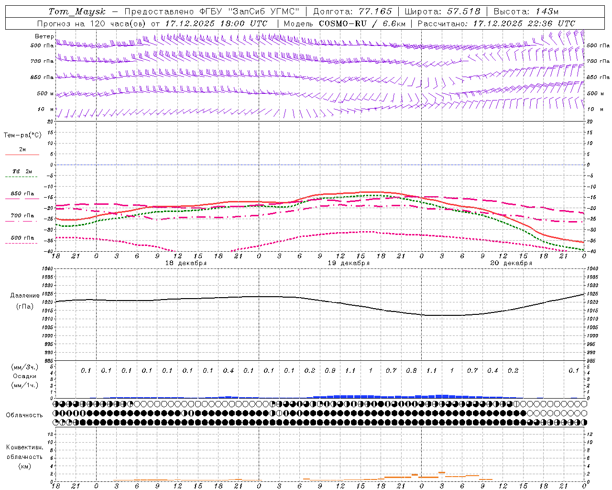612x490 pixels.
Task: Click the "Облачность" cloudiness label
Action: (x=24, y=415)
